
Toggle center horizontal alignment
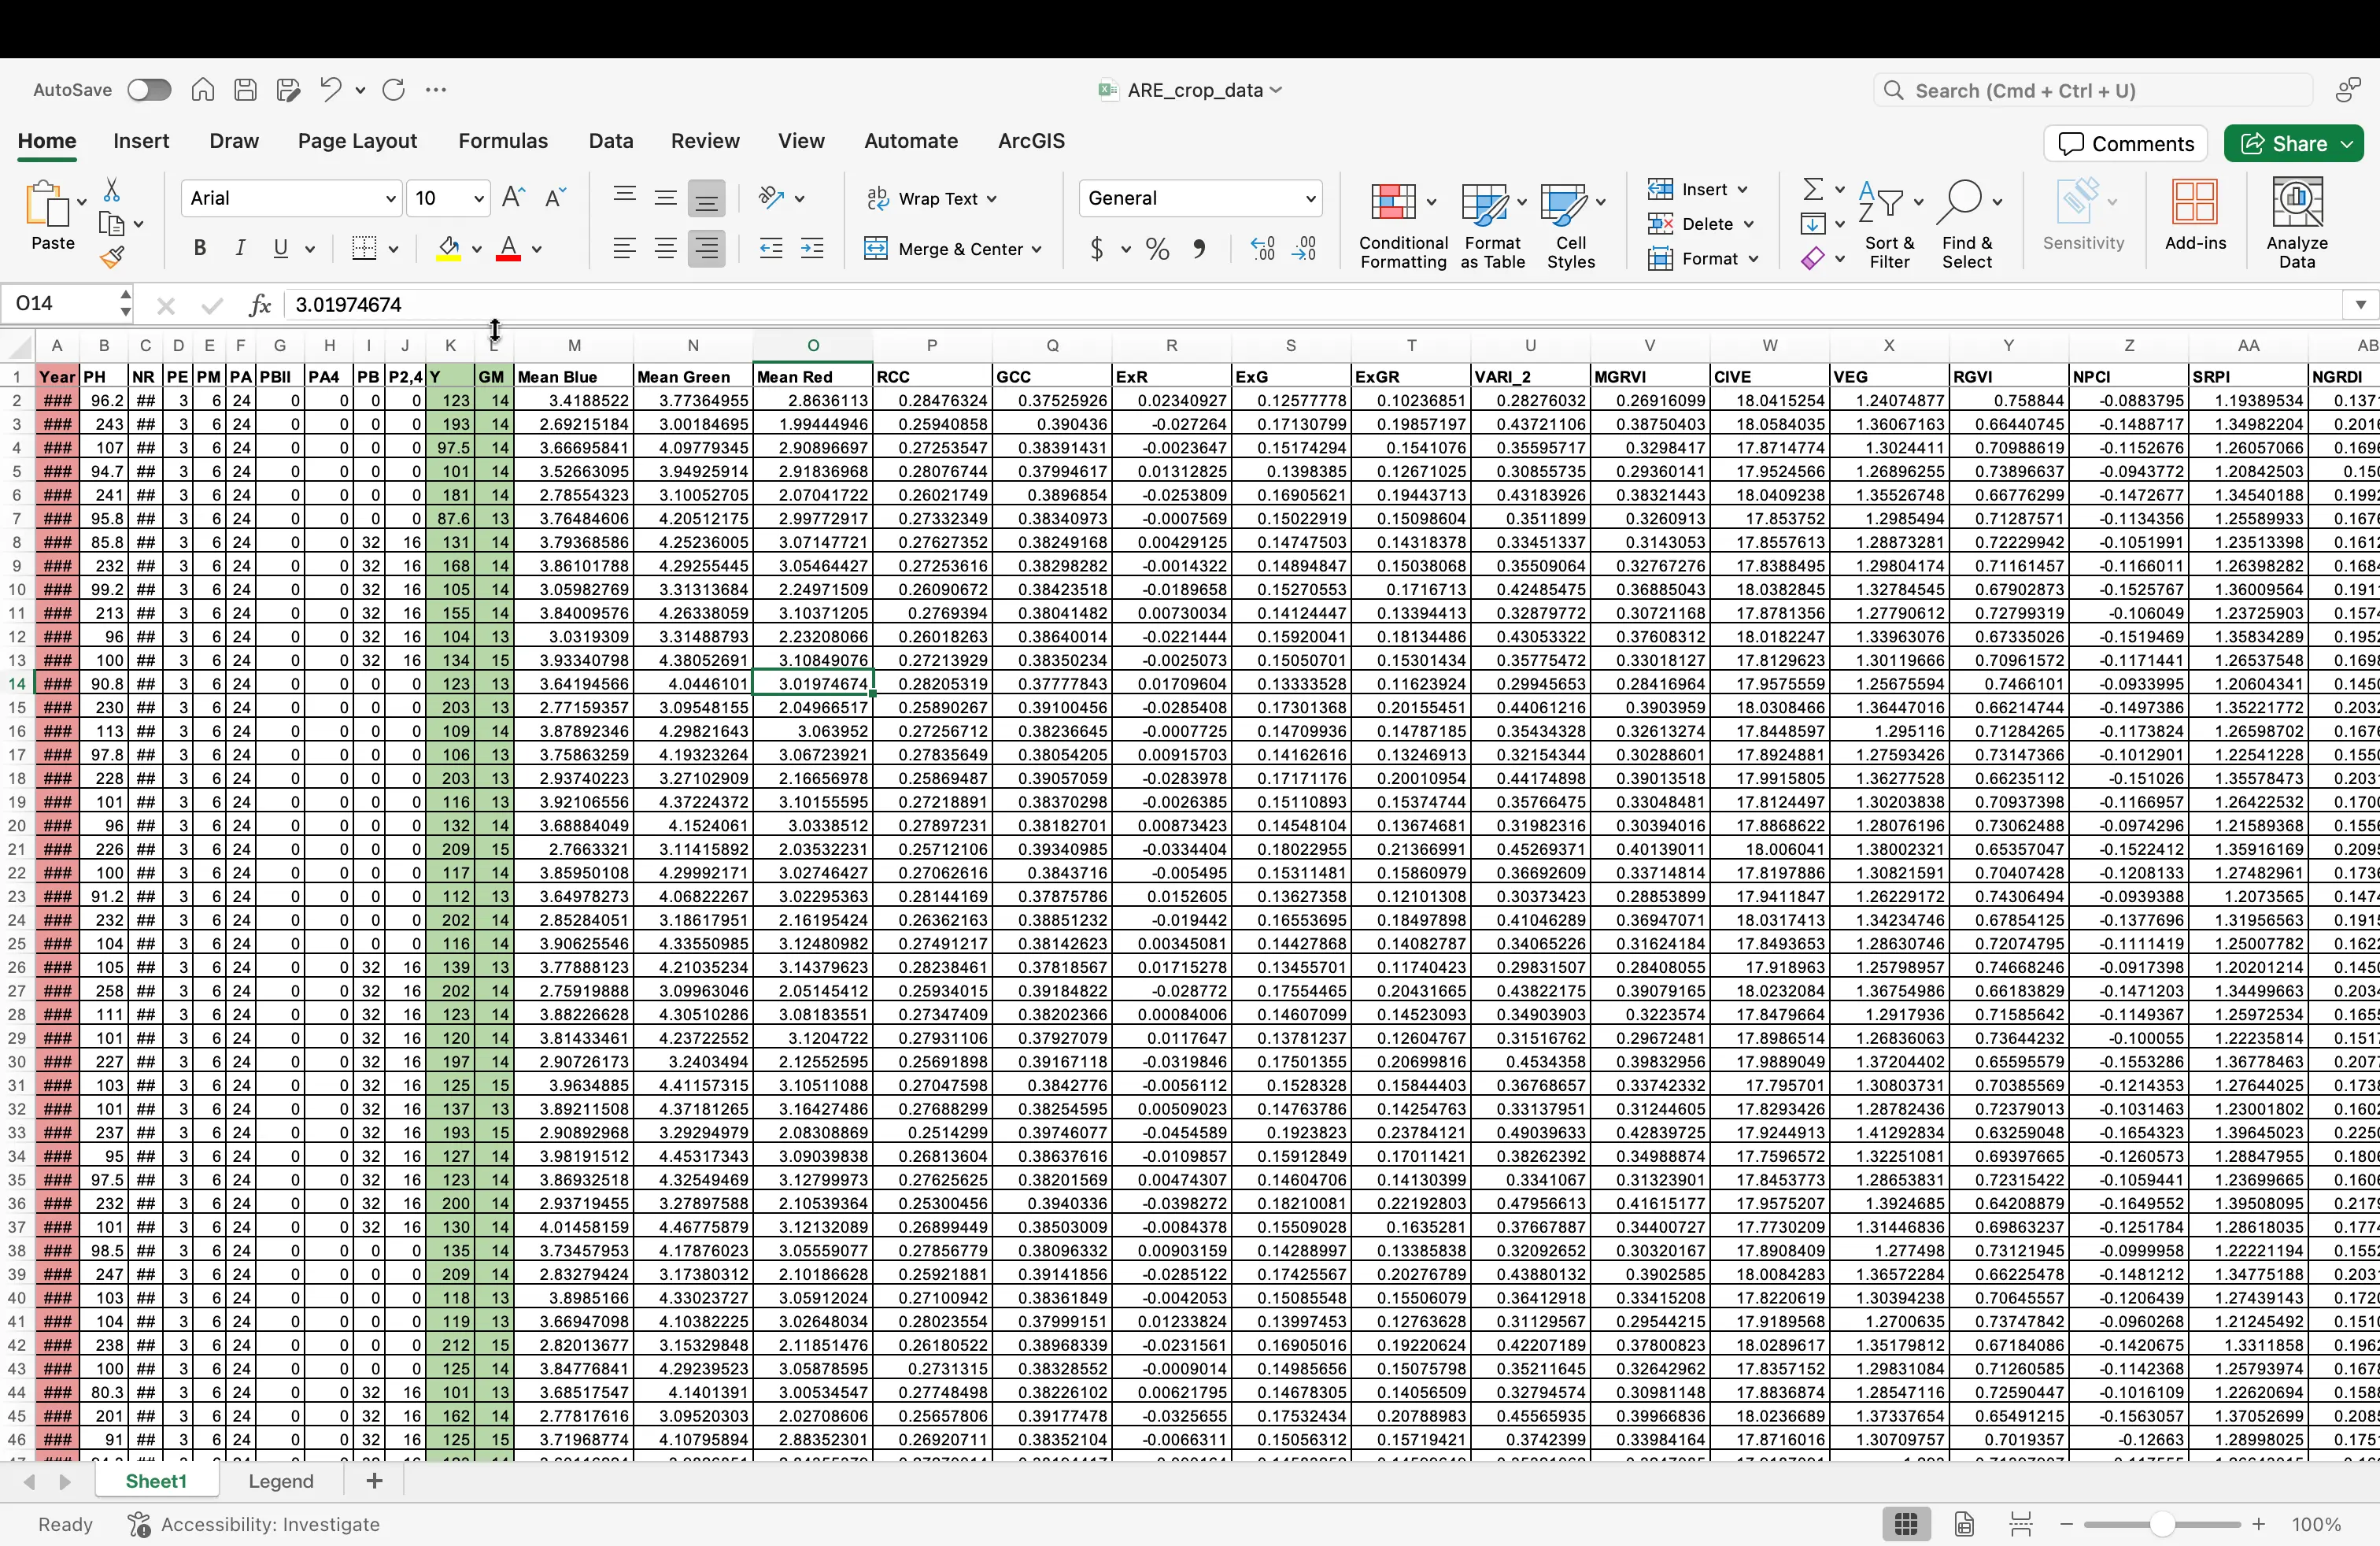665,248
